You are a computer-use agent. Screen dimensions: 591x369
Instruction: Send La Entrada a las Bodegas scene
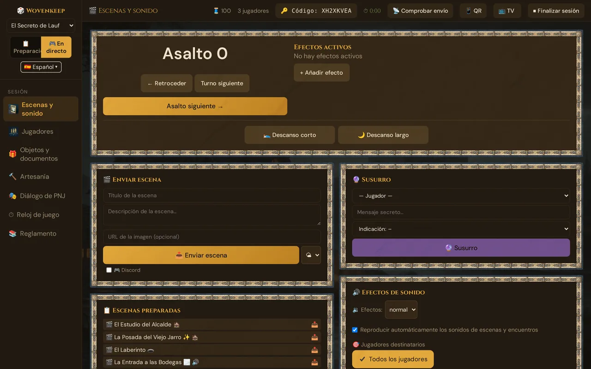click(314, 362)
